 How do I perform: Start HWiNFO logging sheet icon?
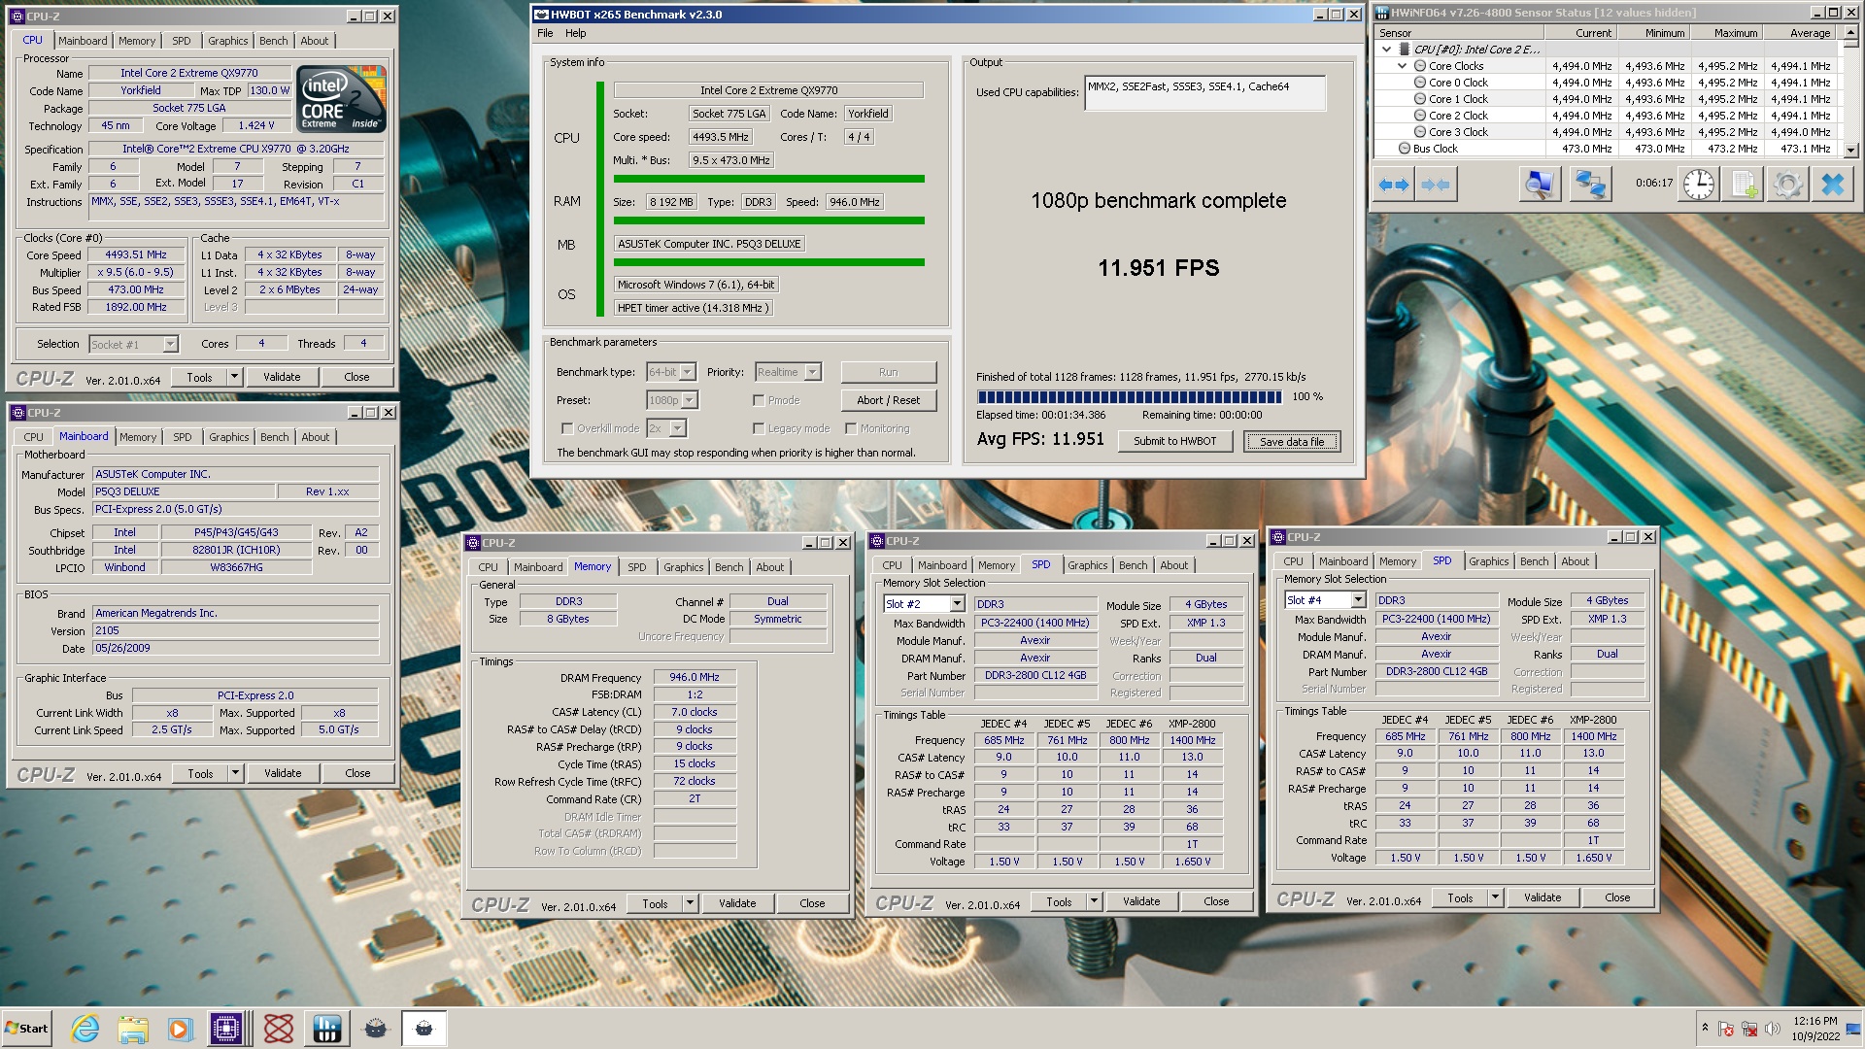click(1744, 185)
